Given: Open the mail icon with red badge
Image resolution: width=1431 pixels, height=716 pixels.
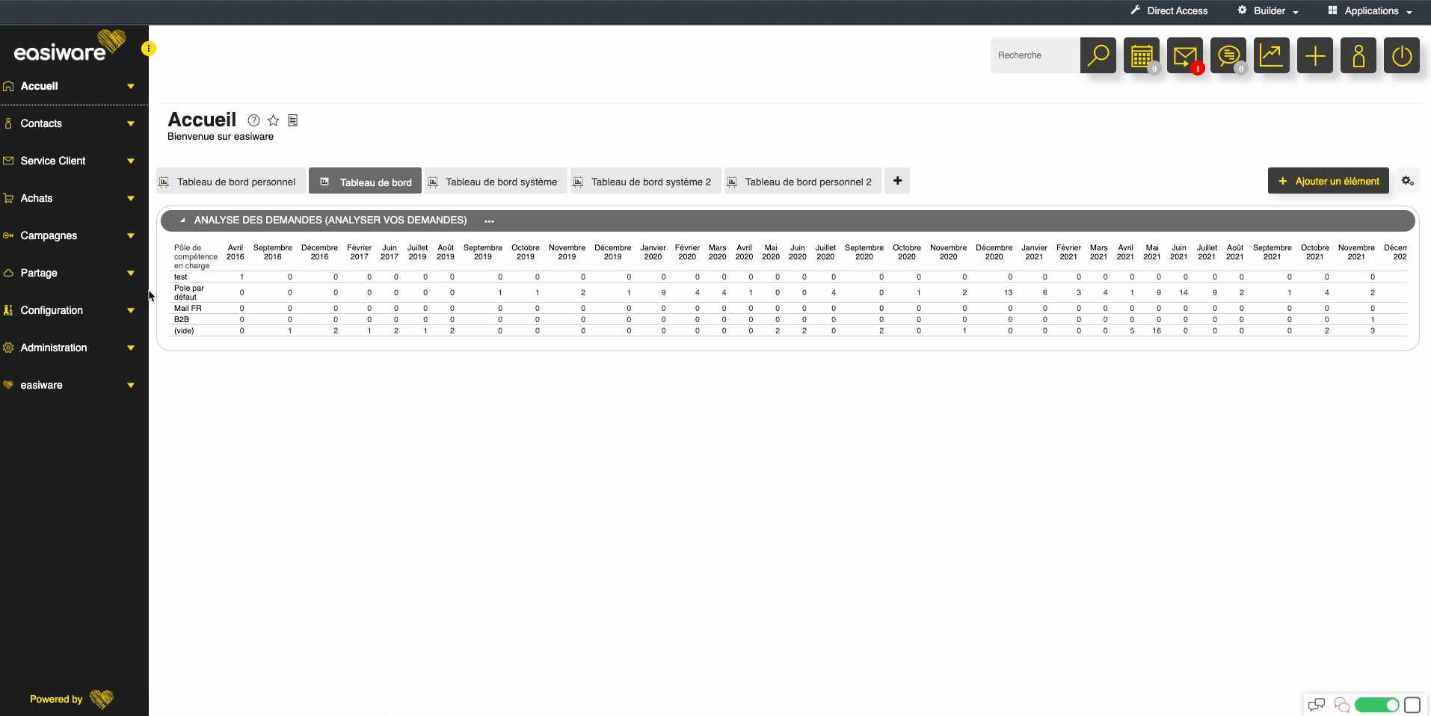Looking at the screenshot, I should click(1184, 55).
